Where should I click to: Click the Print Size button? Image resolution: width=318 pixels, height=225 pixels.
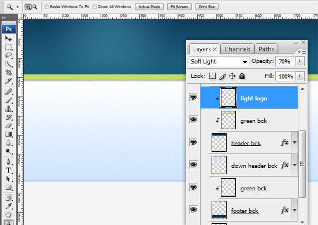[x=206, y=7]
